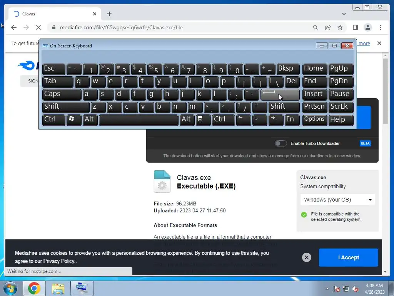Open the Windows Start button
Image resolution: width=394 pixels, height=296 pixels.
[x=10, y=288]
